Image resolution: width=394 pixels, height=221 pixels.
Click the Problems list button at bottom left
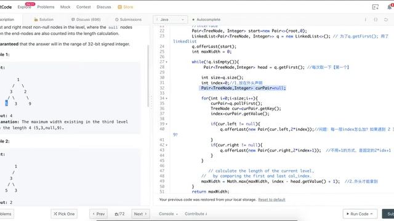point(7,214)
